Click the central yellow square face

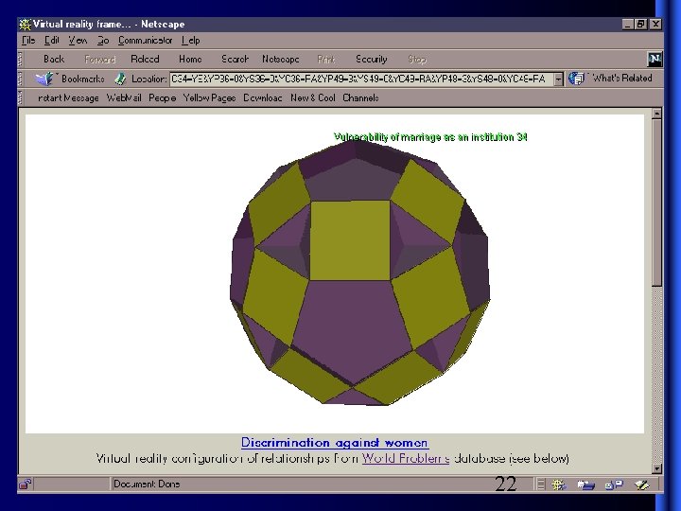pos(350,240)
